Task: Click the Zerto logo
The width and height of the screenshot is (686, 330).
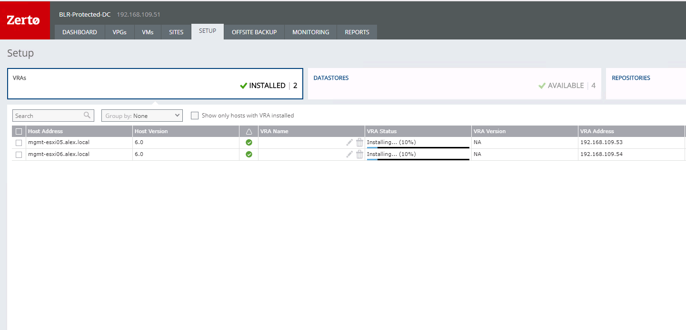Action: pyautogui.click(x=24, y=20)
